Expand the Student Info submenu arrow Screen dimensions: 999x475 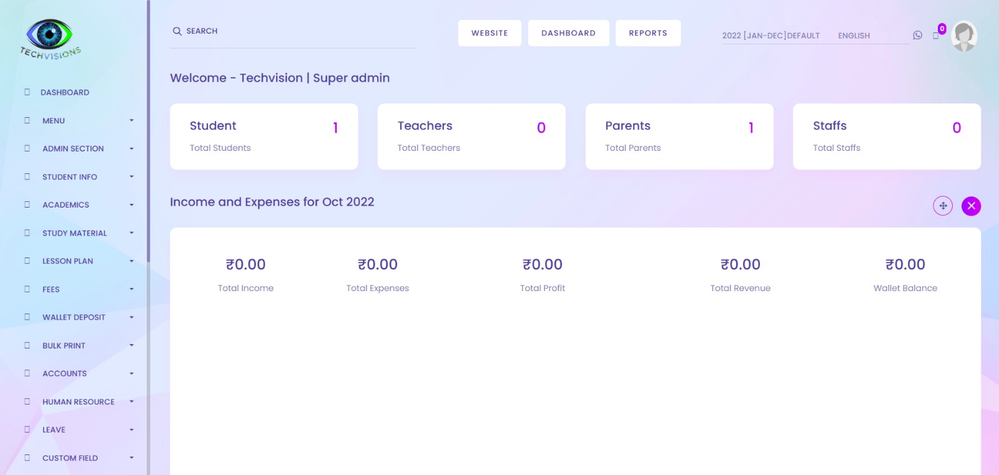132,177
